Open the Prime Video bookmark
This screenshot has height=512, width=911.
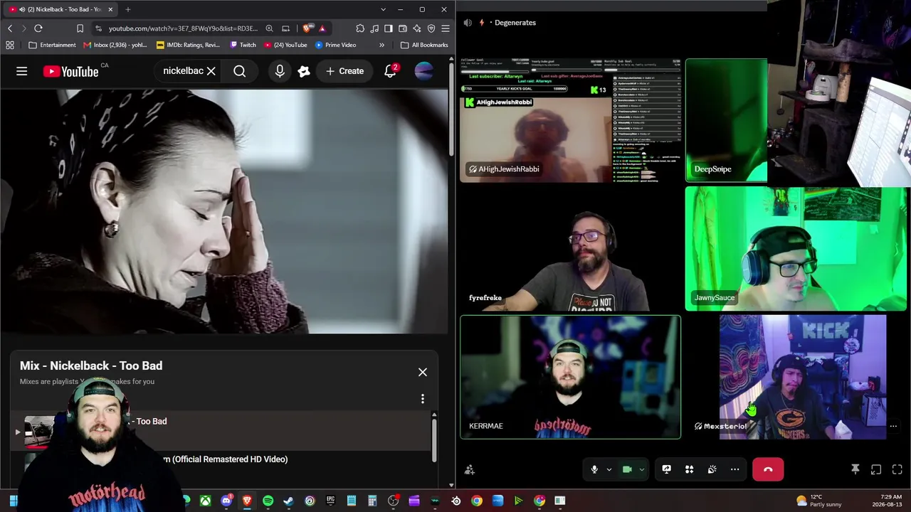click(x=335, y=45)
